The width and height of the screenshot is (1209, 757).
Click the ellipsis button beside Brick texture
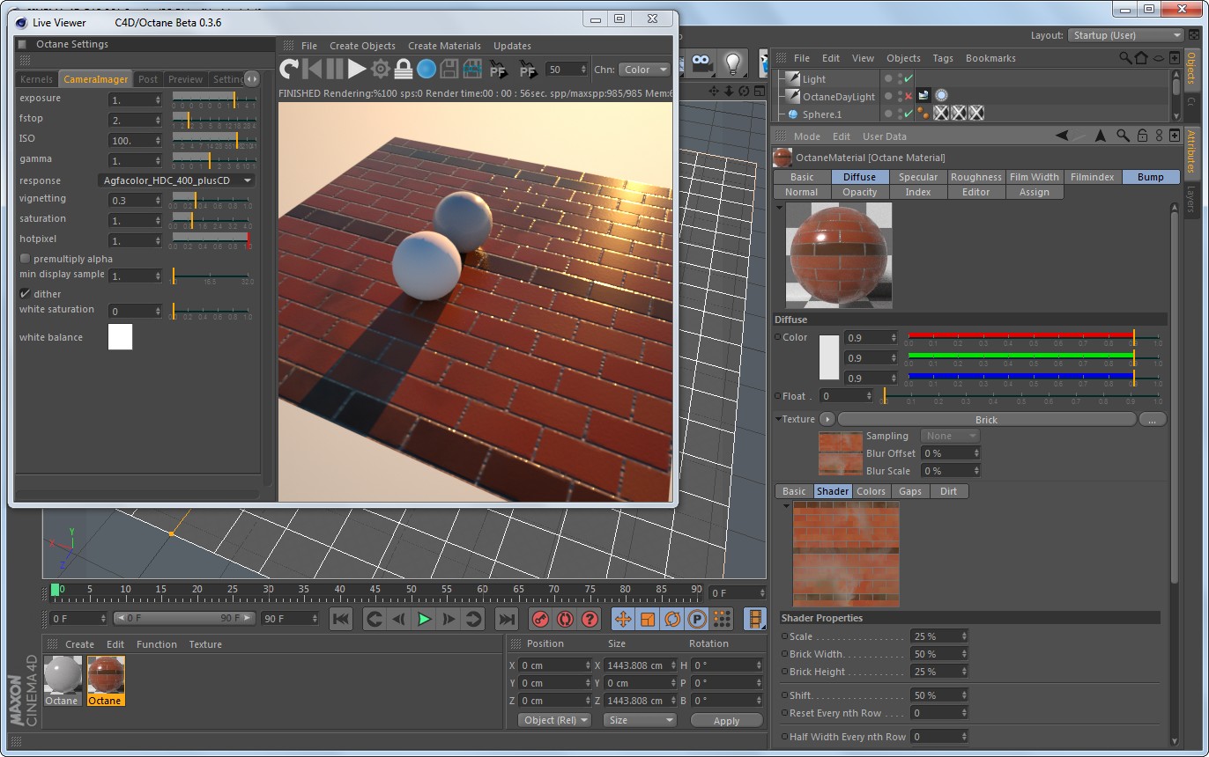(x=1152, y=420)
